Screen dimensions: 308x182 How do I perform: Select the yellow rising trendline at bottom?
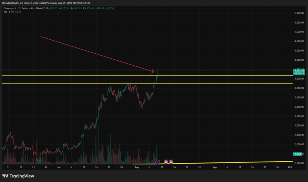pyautogui.click(x=213, y=163)
